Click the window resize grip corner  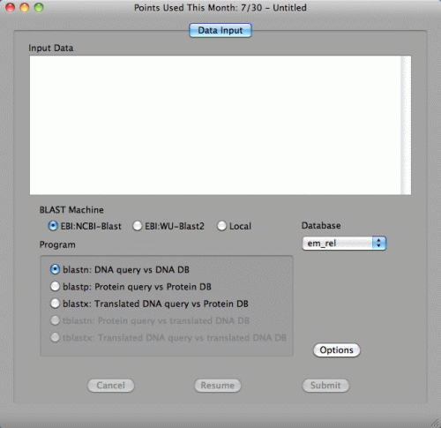coord(435,423)
